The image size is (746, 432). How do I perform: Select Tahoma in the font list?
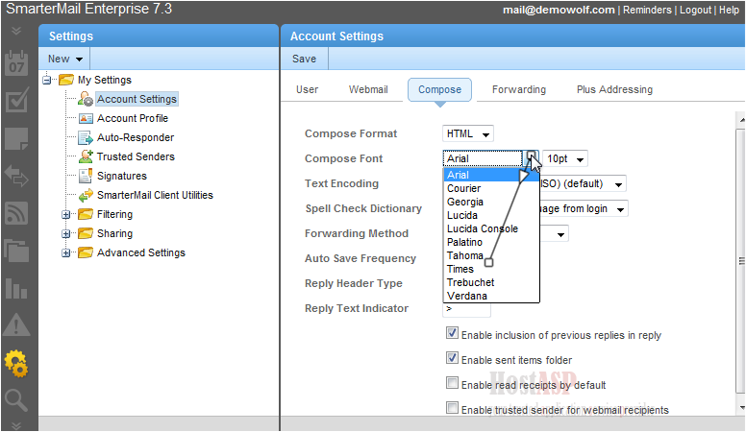click(491, 255)
